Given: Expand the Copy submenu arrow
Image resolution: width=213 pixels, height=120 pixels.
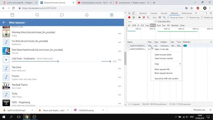Looking at the screenshot, I should click(180, 64).
